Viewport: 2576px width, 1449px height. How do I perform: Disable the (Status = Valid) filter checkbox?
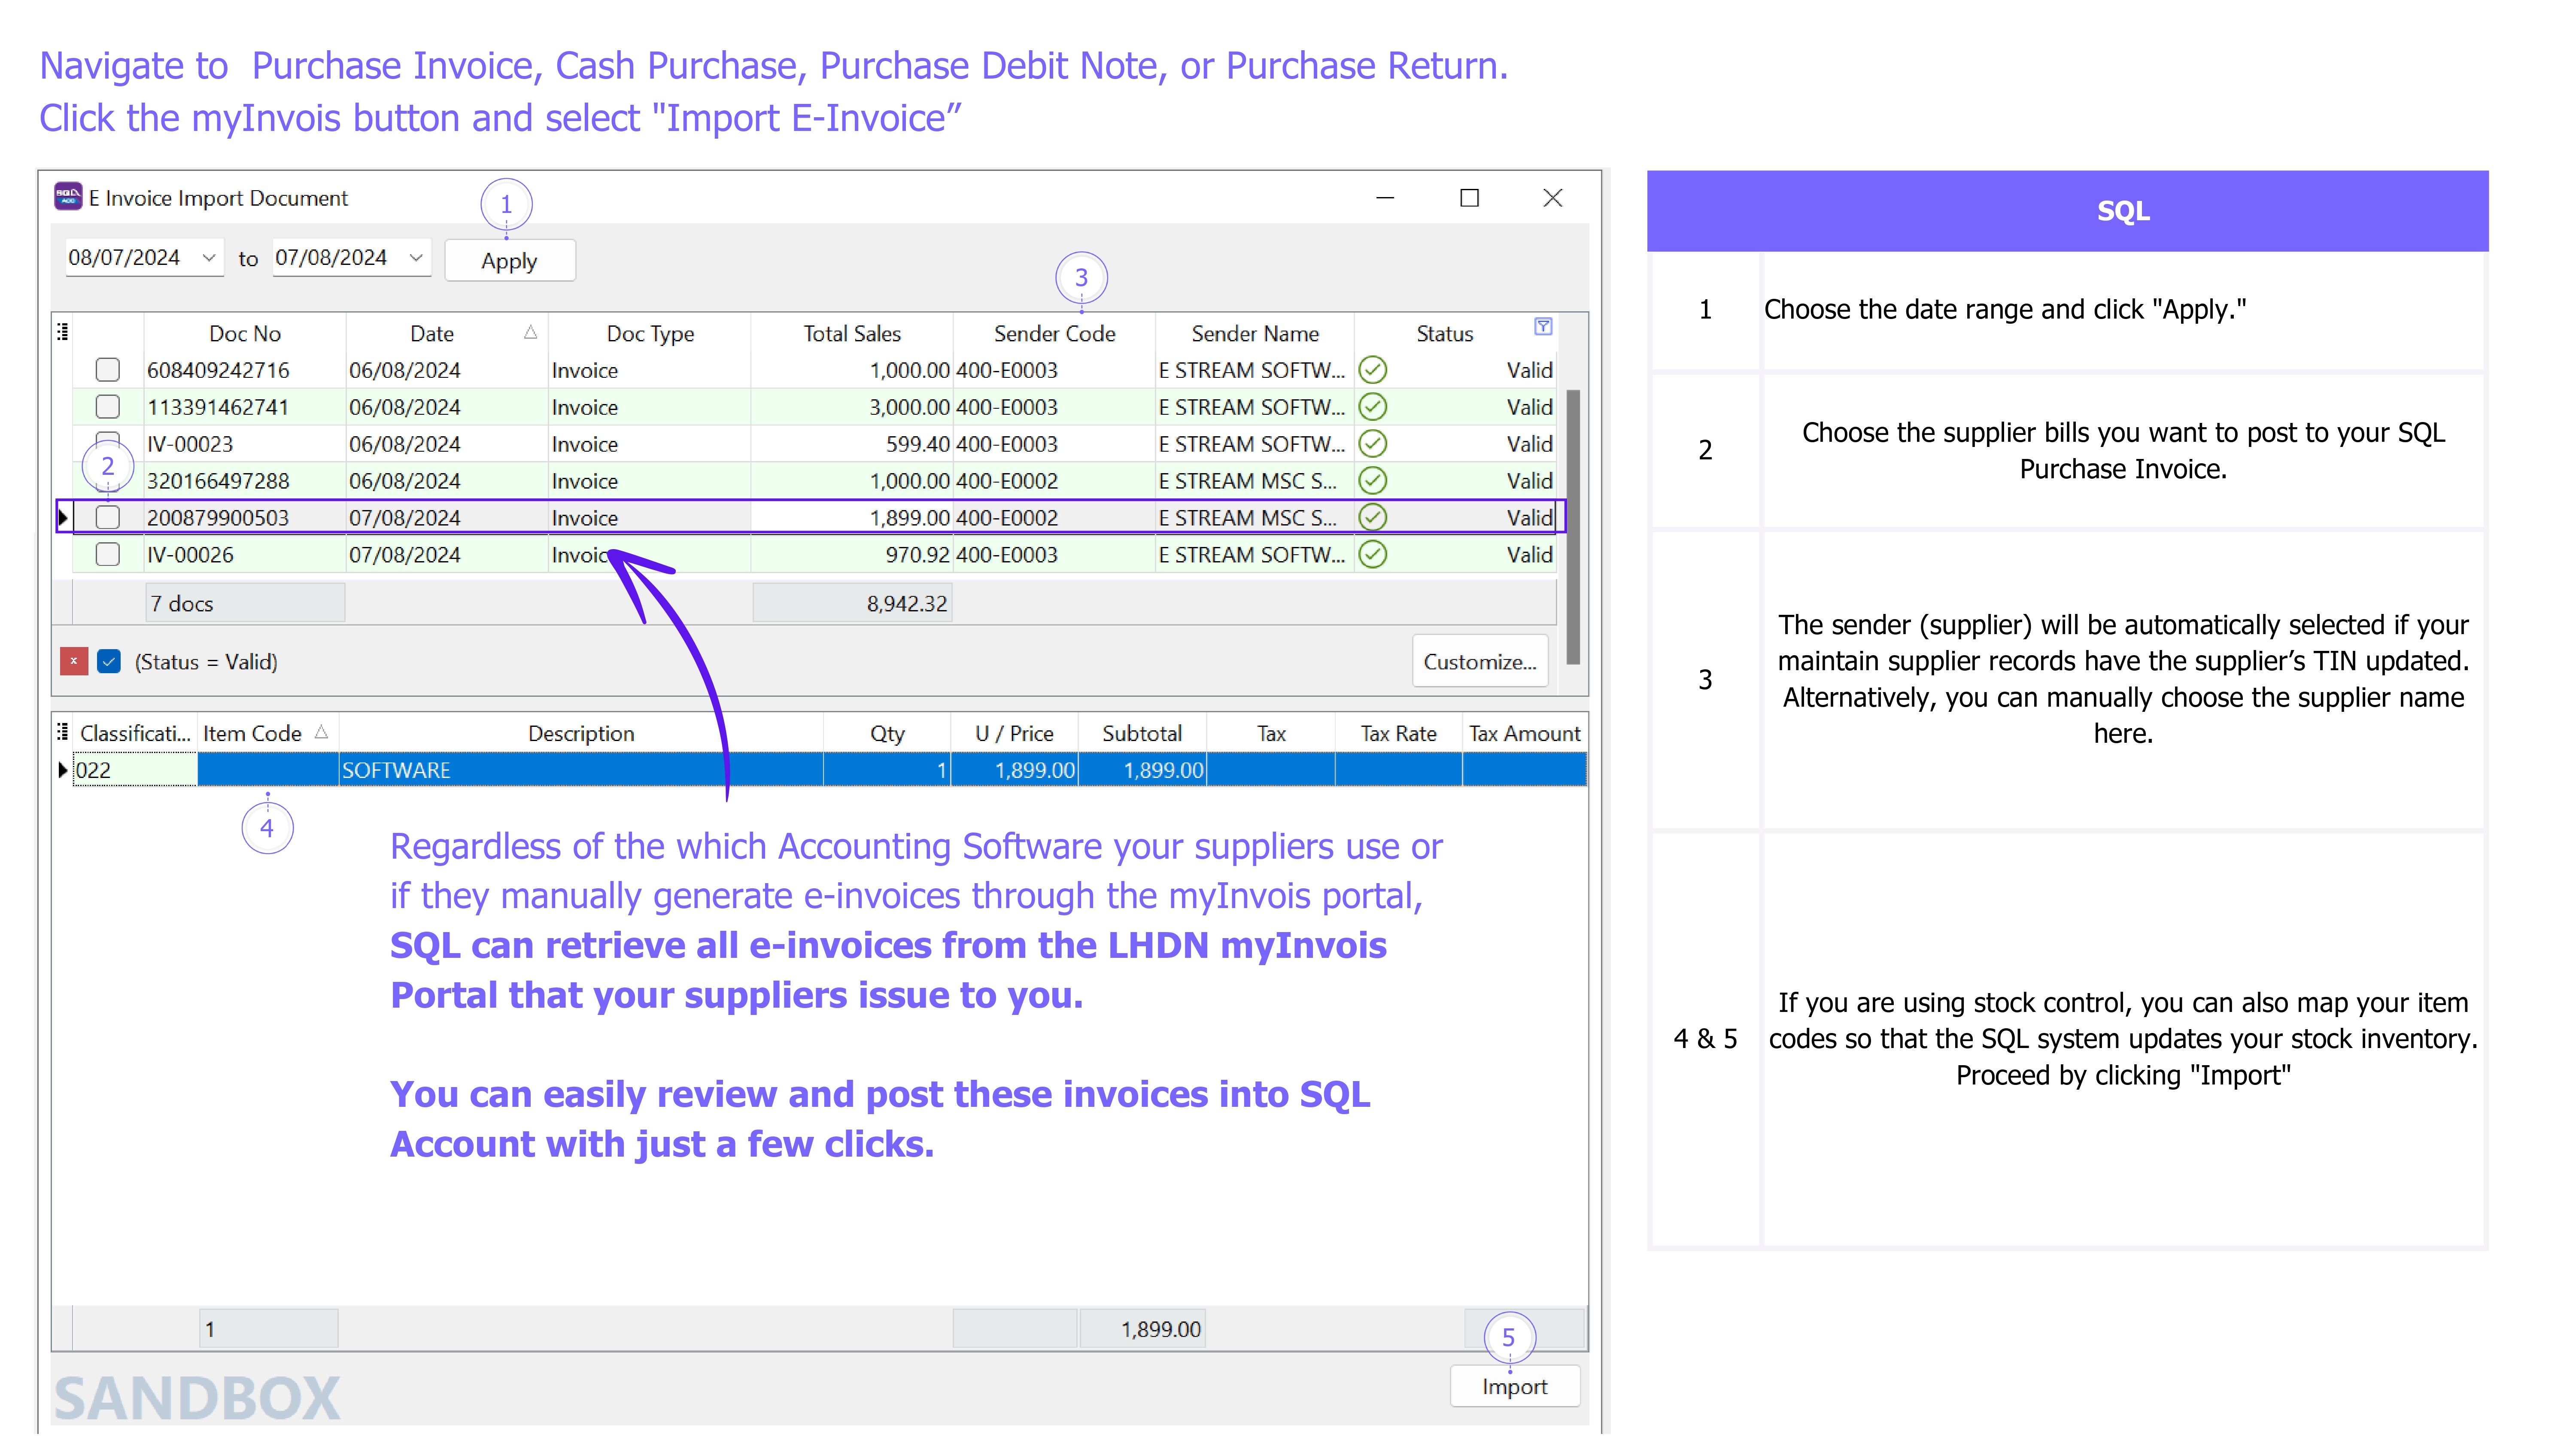coord(109,661)
